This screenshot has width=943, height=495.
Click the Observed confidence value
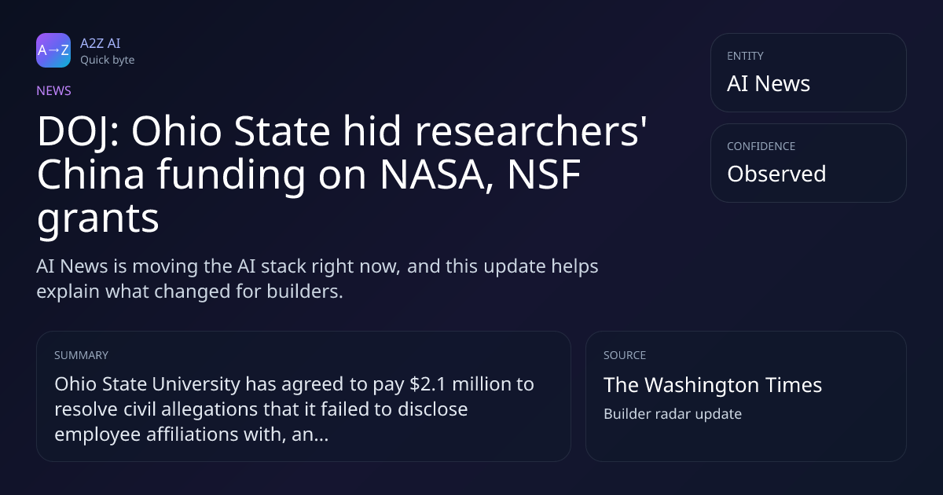click(776, 174)
